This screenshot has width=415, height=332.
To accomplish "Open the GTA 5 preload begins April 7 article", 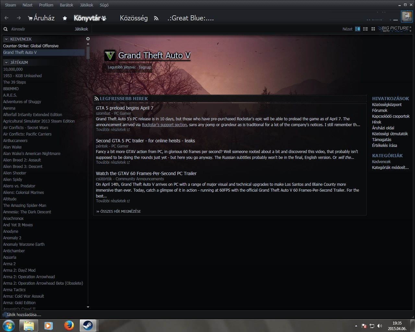I will (124, 108).
